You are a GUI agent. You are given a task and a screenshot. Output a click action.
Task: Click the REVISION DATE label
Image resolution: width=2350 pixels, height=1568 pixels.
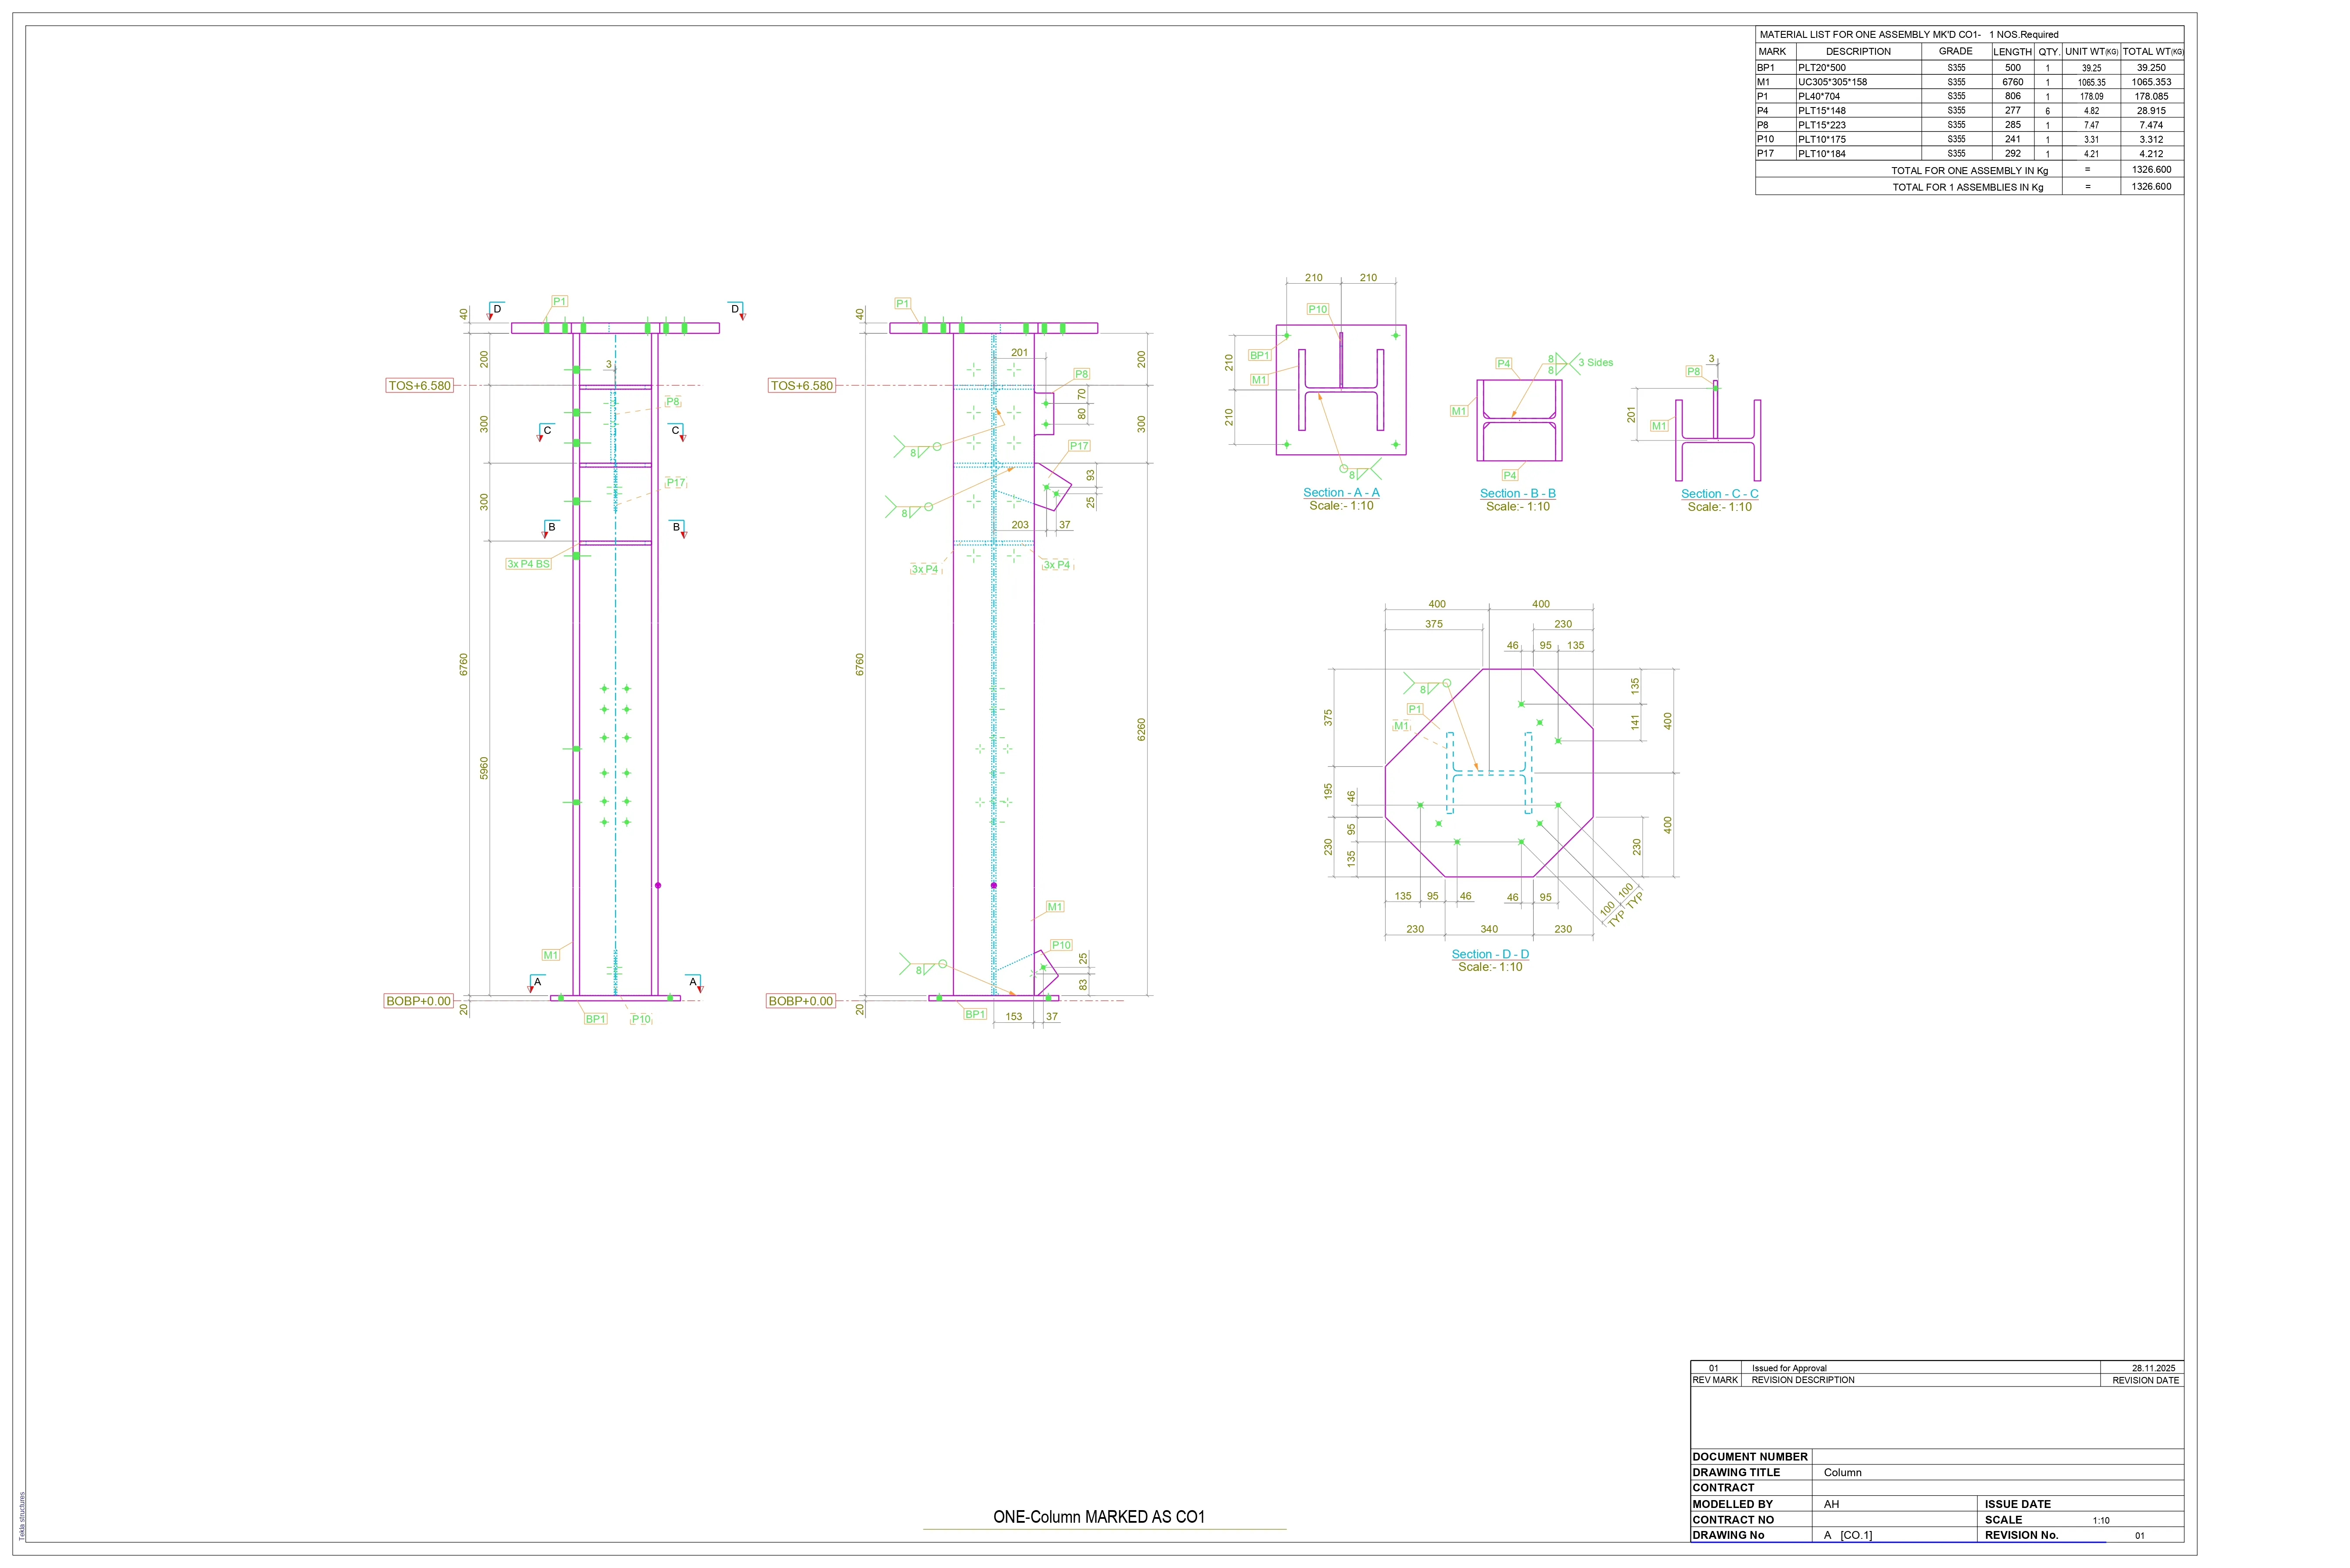click(x=2145, y=1380)
